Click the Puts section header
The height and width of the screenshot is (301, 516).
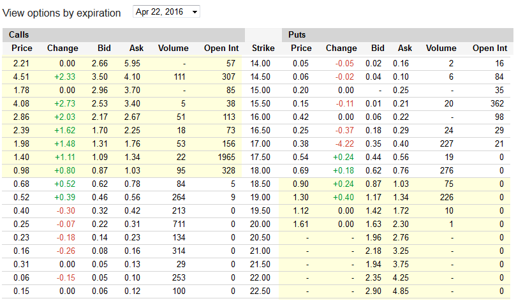coord(297,34)
